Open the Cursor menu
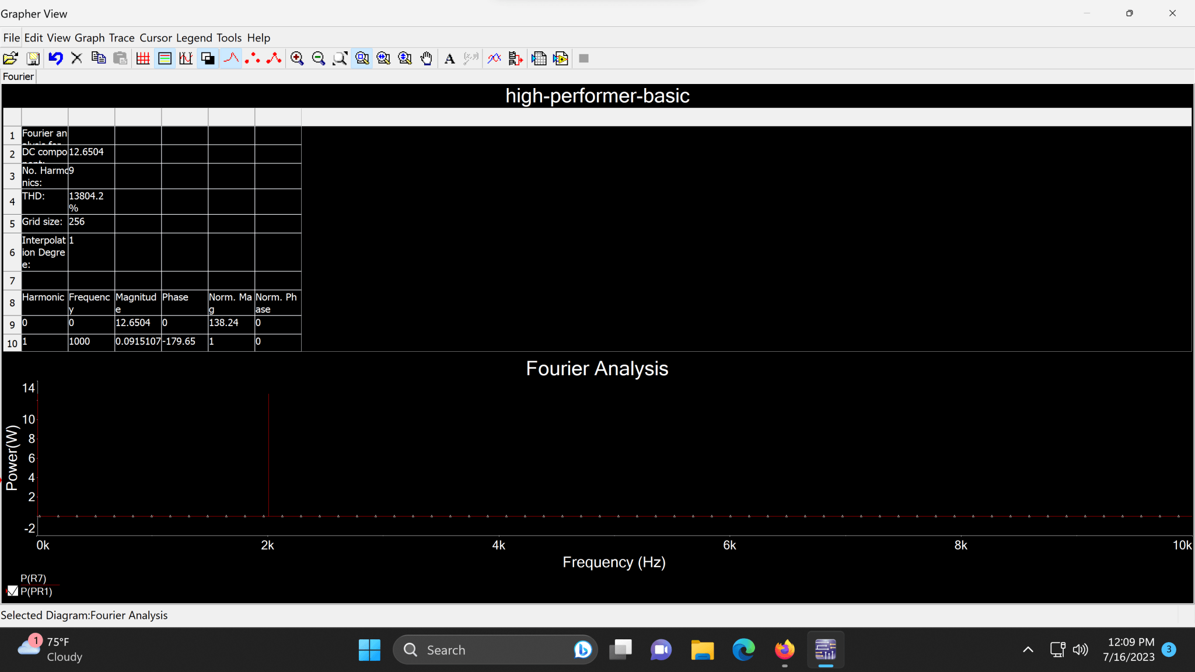1195x672 pixels. click(155, 38)
